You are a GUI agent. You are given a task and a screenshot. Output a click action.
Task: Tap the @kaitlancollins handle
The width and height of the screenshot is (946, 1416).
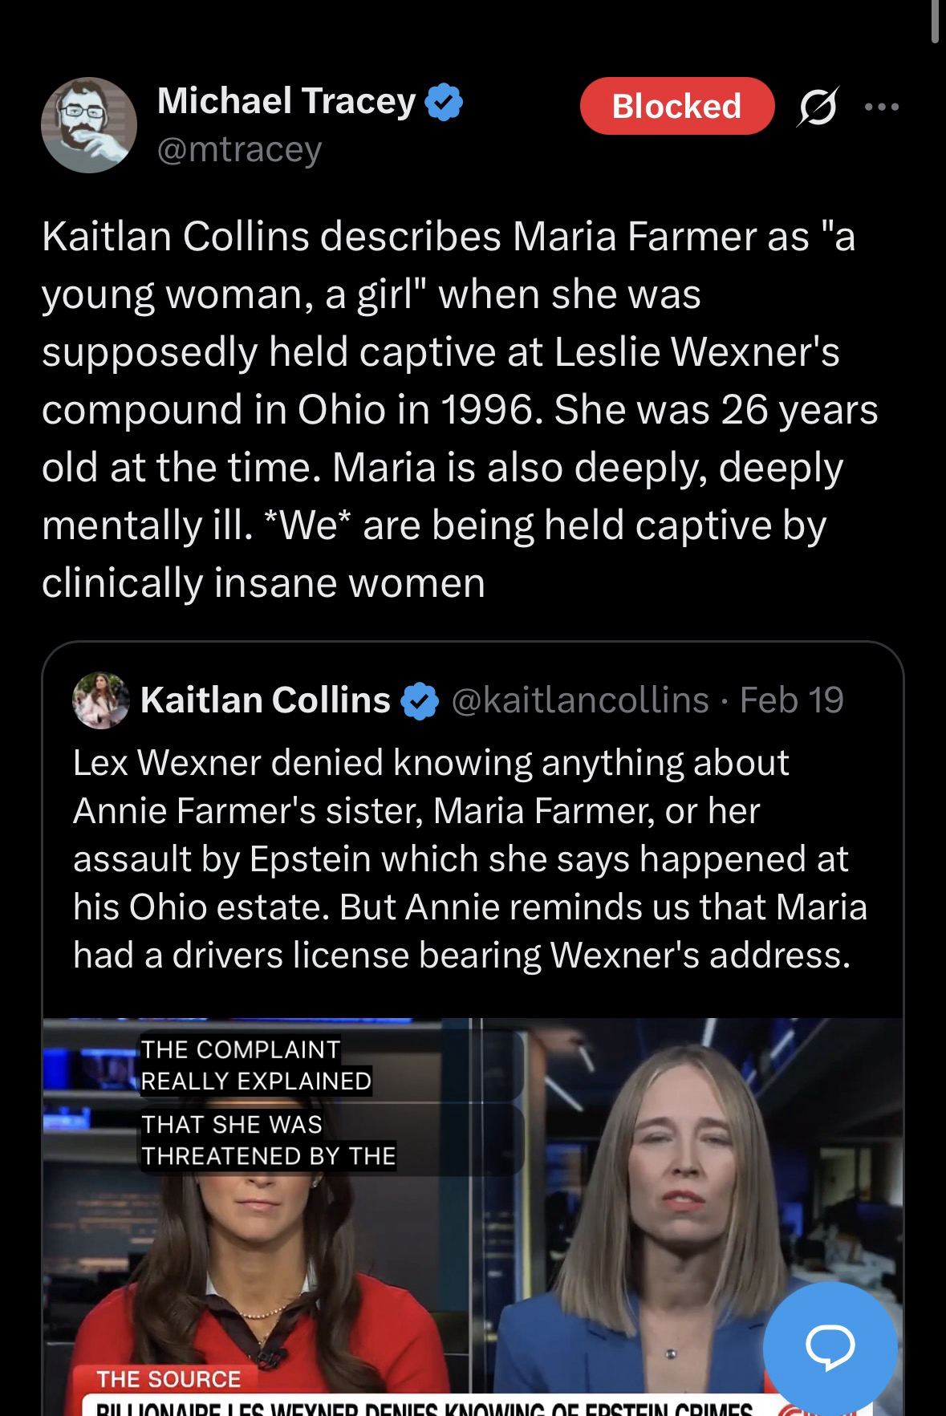(x=580, y=700)
